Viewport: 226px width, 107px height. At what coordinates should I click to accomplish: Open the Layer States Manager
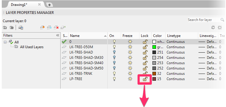click(21, 27)
